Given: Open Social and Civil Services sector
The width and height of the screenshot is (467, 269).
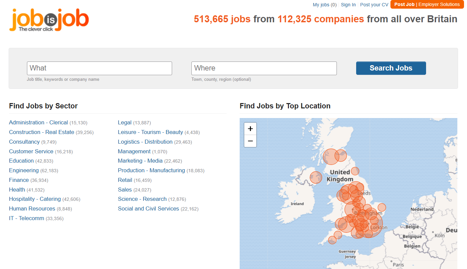Looking at the screenshot, I should tap(148, 208).
